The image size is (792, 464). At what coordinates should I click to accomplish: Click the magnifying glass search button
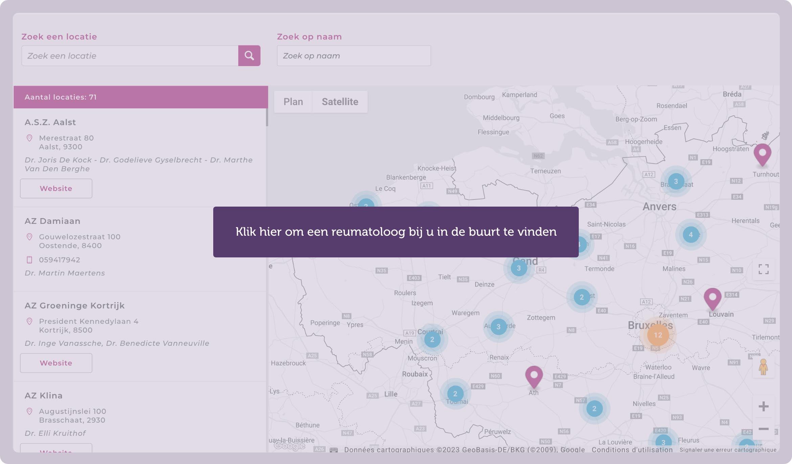click(249, 56)
